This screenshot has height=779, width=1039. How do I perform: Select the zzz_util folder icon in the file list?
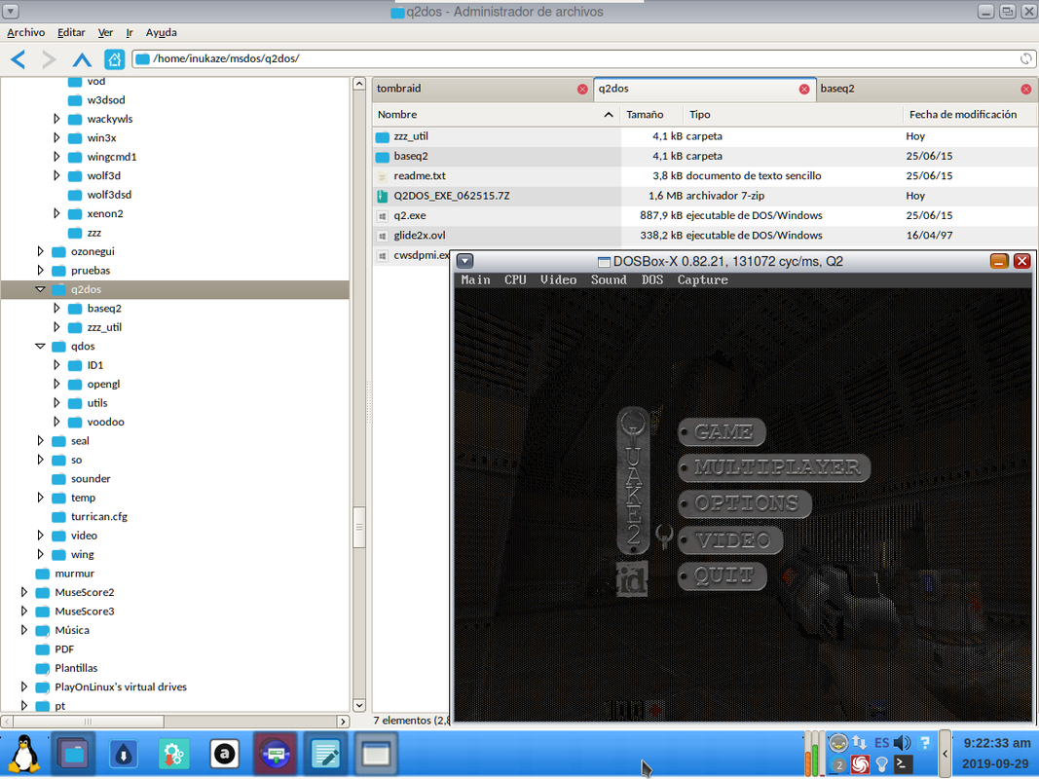383,137
